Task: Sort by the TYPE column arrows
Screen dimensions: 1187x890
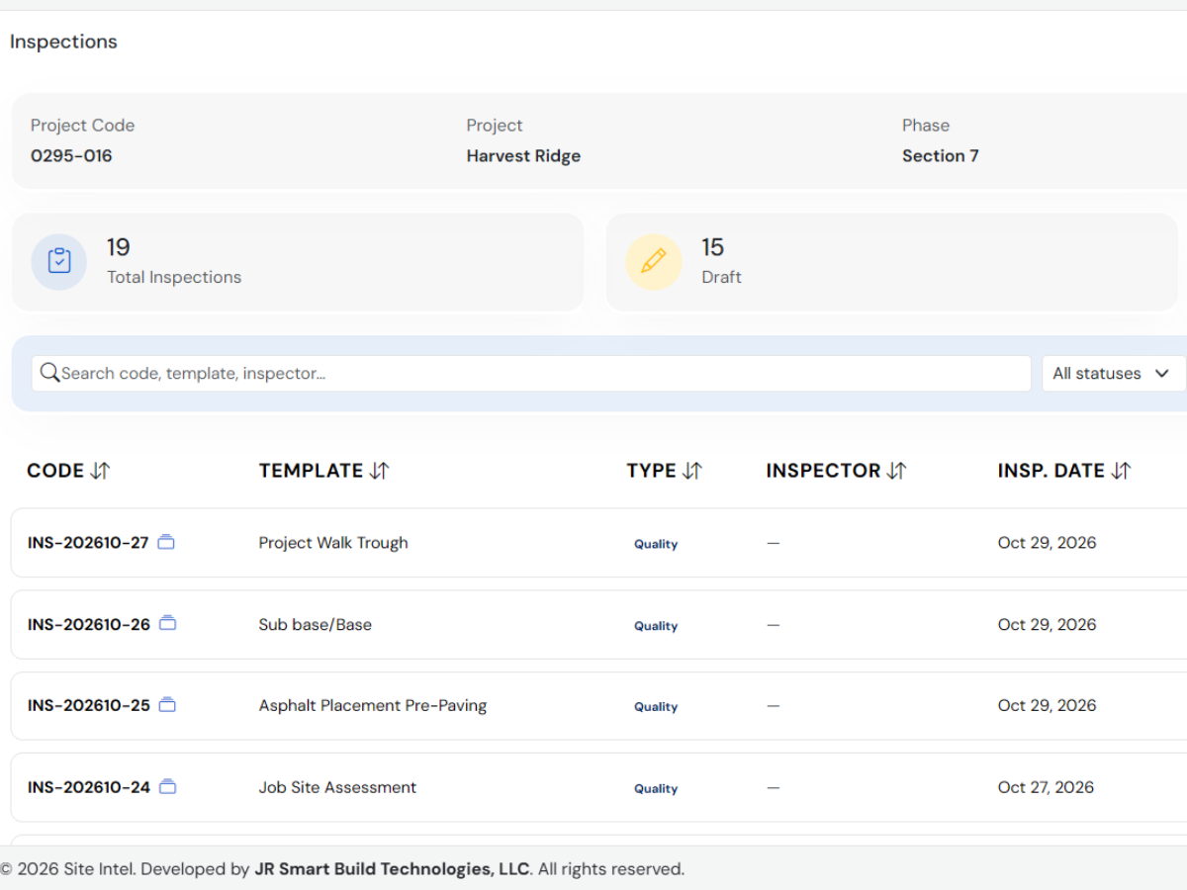Action: [692, 471]
